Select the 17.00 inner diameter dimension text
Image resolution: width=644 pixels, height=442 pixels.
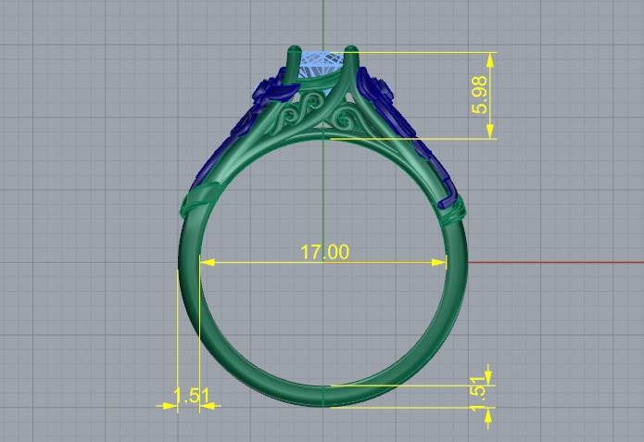[x=324, y=252]
